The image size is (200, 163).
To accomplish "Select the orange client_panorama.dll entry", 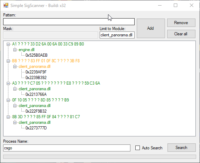I will pos(35,66).
